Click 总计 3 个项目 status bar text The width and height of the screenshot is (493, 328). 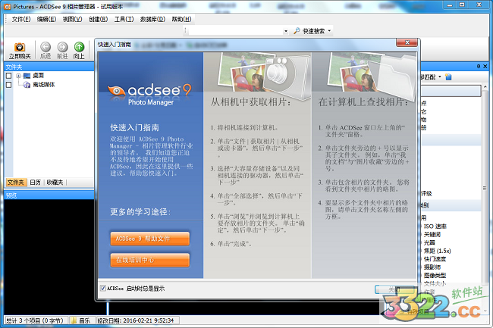click(x=35, y=320)
